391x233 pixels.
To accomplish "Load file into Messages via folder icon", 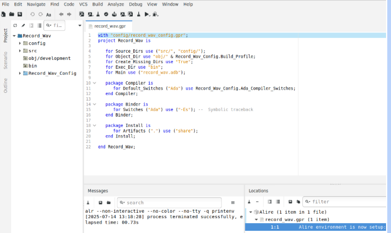I will (x=108, y=202).
